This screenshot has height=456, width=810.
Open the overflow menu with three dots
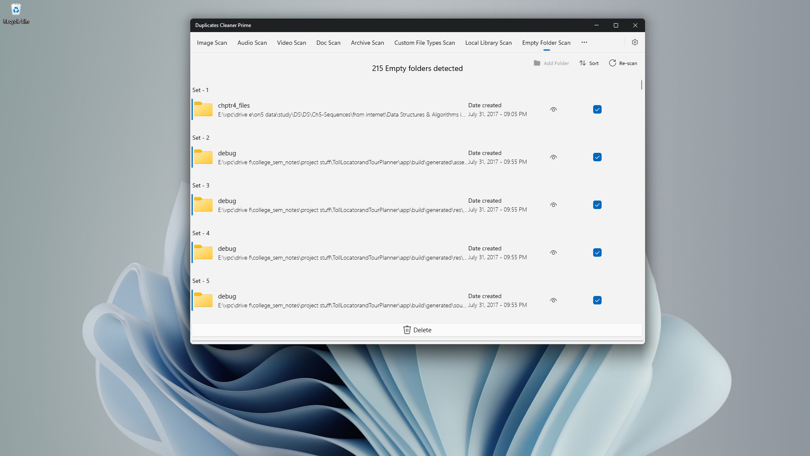(584, 42)
